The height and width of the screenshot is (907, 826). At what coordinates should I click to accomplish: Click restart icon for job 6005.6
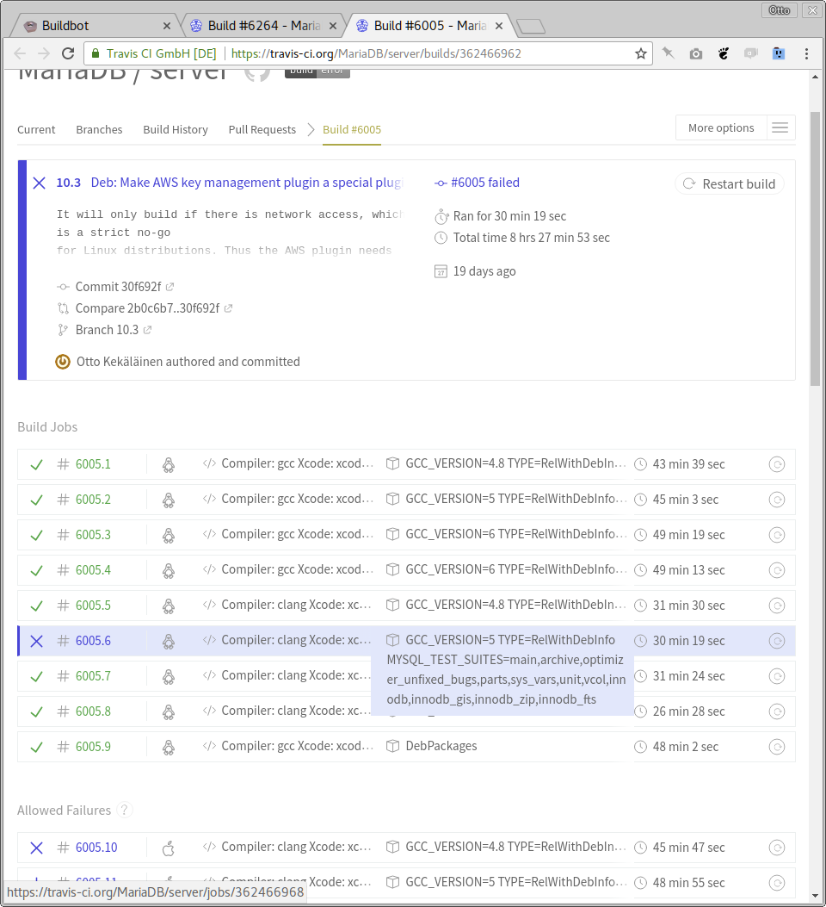(x=776, y=641)
